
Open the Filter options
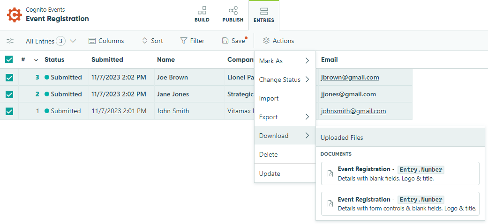click(192, 41)
